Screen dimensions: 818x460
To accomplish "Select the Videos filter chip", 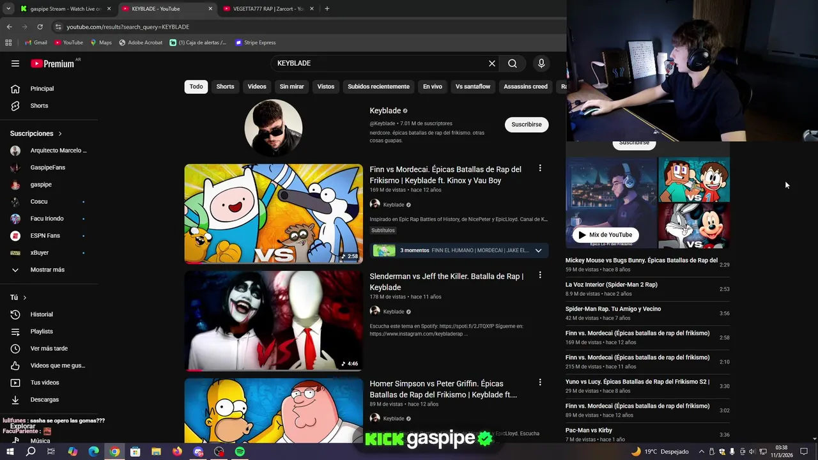I will click(x=257, y=86).
